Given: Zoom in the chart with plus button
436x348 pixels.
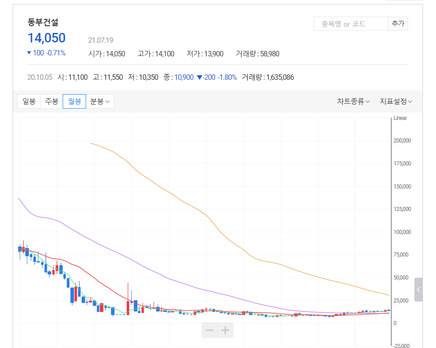Looking at the screenshot, I should click(x=225, y=330).
